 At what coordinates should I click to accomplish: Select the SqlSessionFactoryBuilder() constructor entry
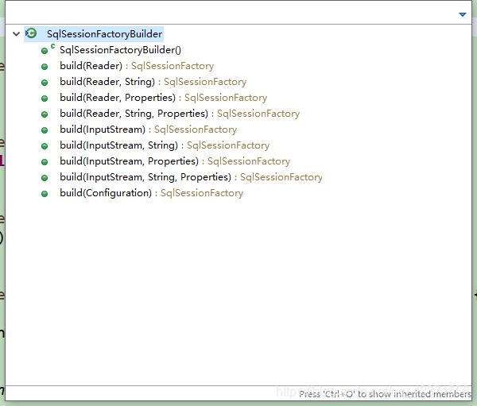(x=120, y=50)
